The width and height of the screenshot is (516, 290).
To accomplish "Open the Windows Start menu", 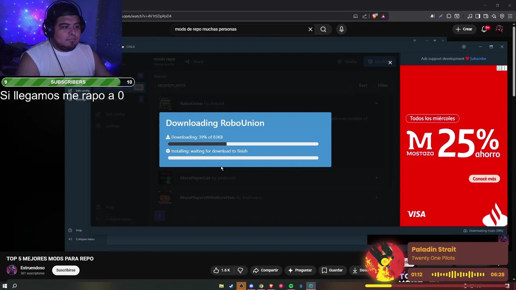I will point(5,286).
